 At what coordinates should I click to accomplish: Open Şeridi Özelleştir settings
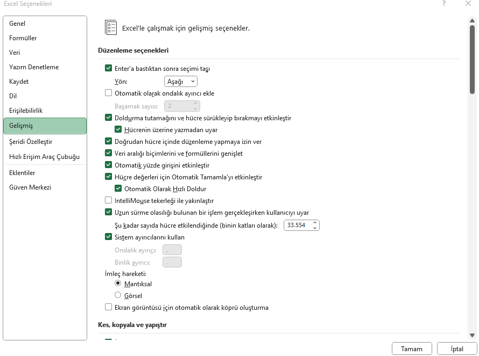tap(45, 142)
